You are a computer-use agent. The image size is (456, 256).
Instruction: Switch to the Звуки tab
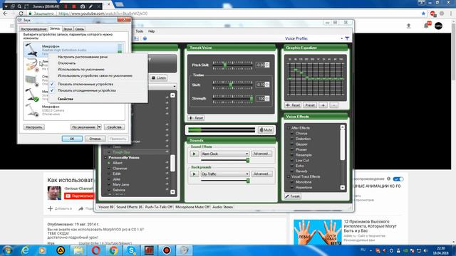(68, 29)
